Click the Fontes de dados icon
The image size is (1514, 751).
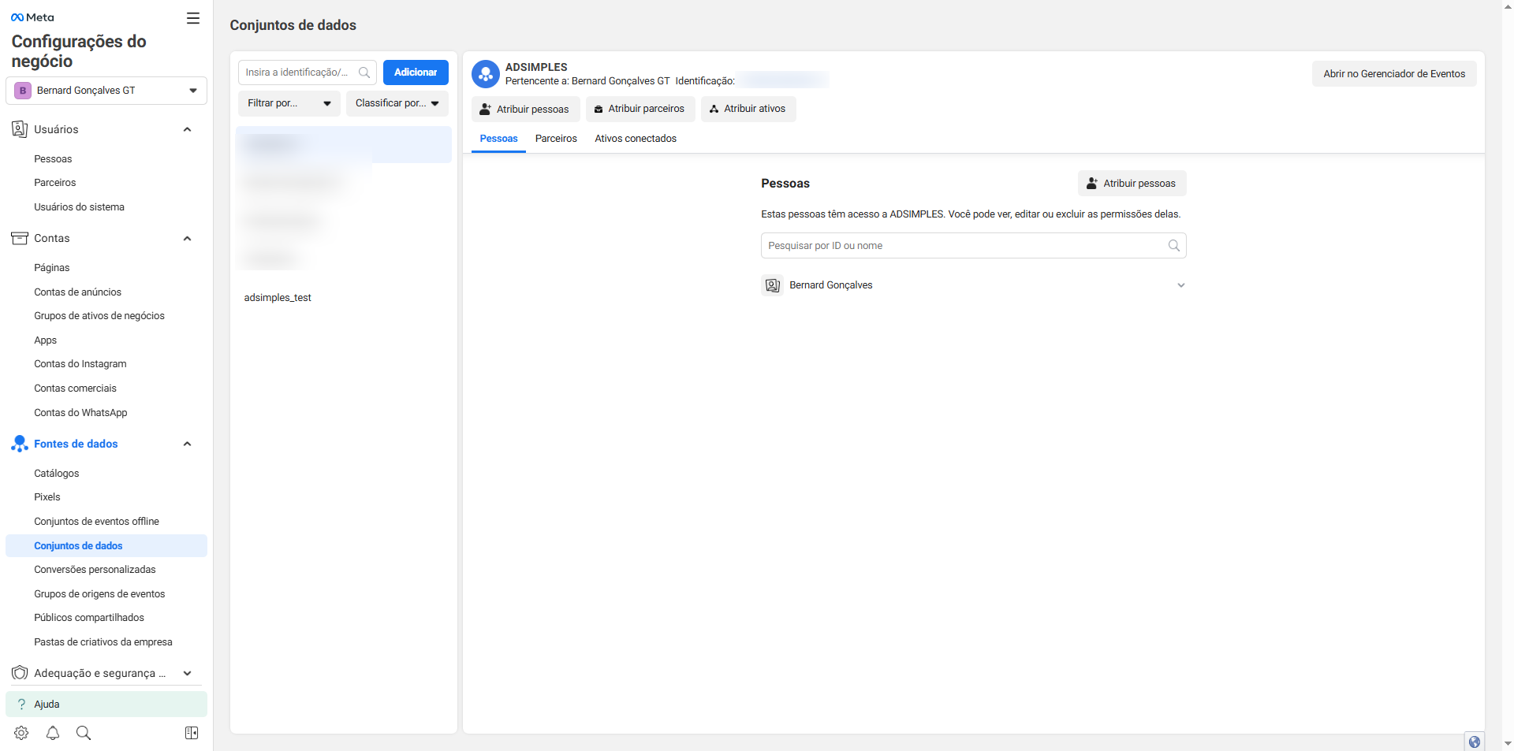20,444
